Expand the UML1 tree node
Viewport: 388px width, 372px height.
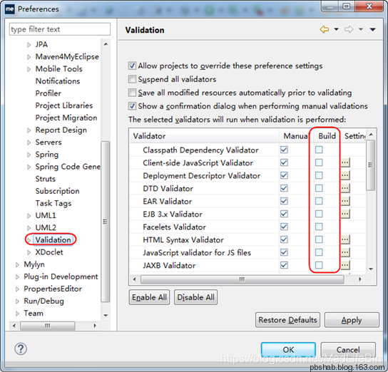point(29,216)
